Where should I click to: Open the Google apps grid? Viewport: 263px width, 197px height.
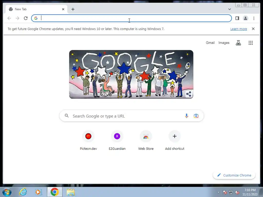(250, 43)
